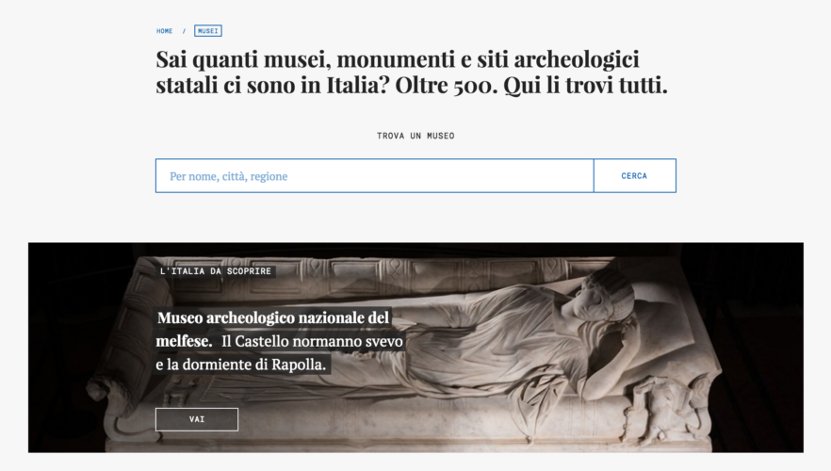Select the MUSEI breadcrumb item
The width and height of the screenshot is (831, 471).
pos(207,31)
